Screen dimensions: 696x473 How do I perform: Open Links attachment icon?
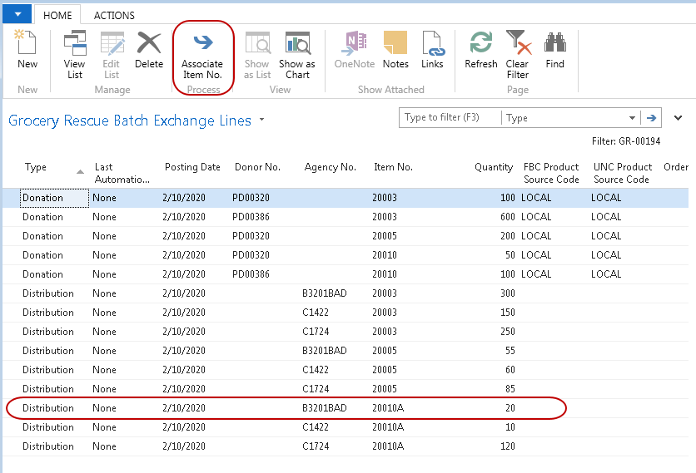(x=432, y=51)
